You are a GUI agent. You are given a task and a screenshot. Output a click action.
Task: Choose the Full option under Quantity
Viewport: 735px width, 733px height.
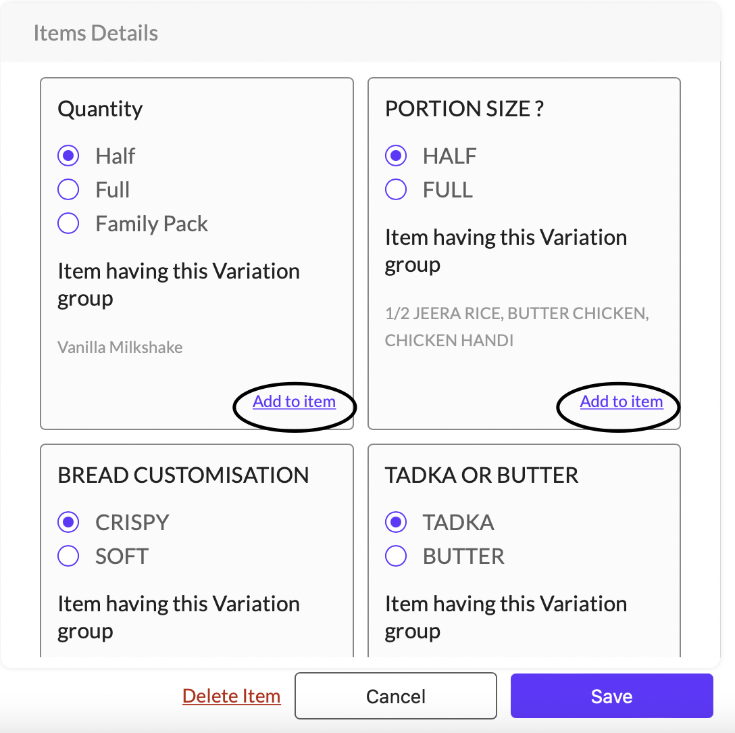(68, 190)
